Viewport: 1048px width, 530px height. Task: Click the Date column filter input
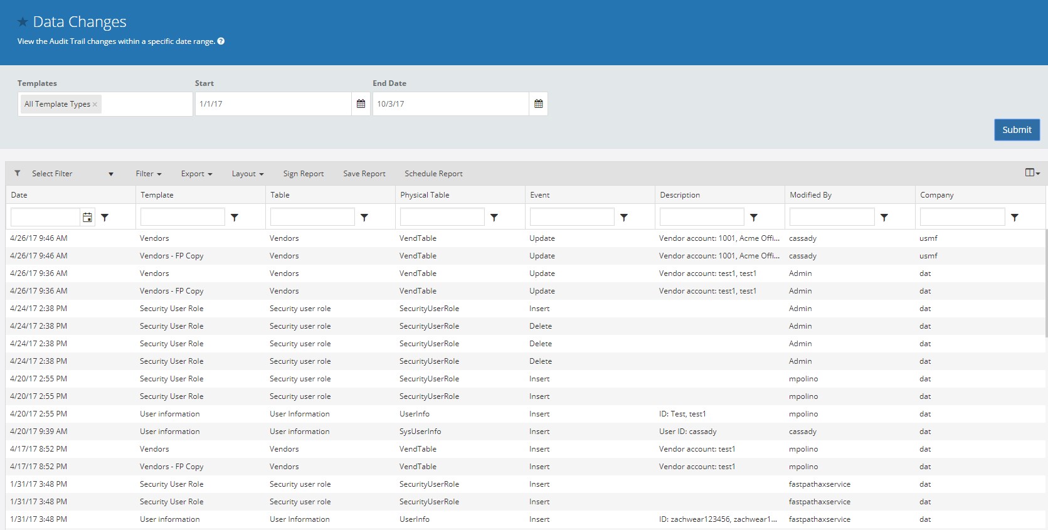coord(45,217)
